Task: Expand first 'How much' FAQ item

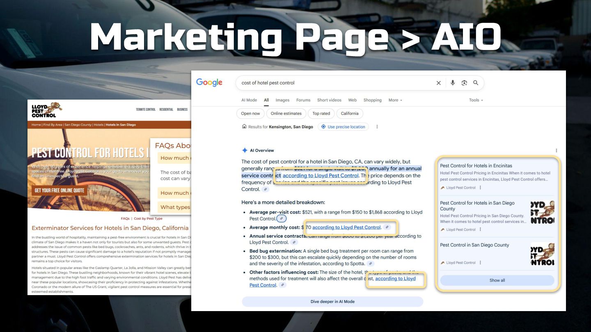Action: pyautogui.click(x=174, y=158)
